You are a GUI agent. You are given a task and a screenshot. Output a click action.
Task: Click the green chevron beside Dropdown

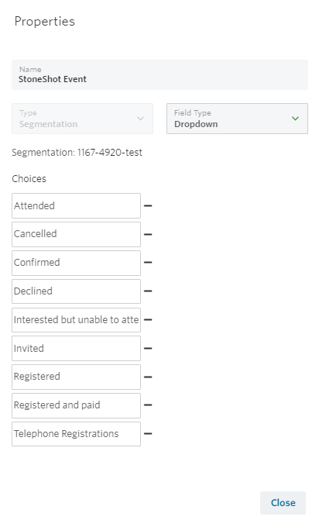click(x=295, y=119)
